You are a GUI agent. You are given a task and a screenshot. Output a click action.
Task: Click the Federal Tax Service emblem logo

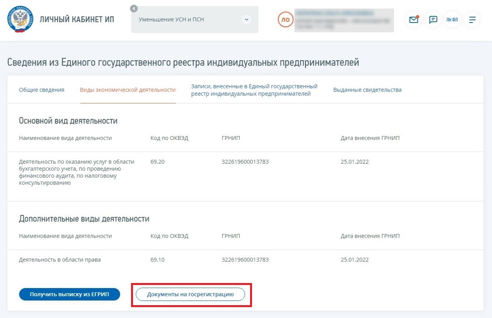20,19
